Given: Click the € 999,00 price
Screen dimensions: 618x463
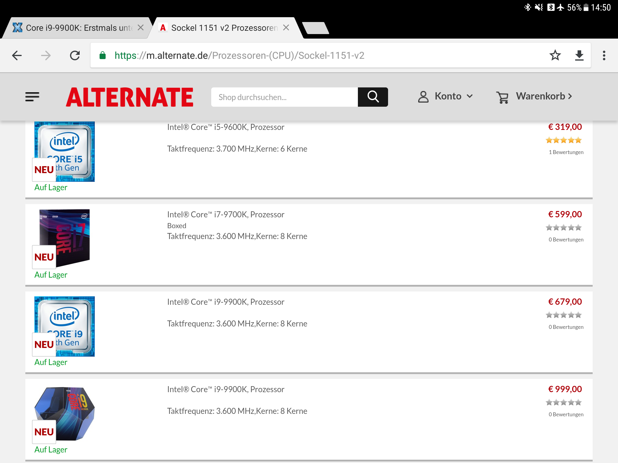Looking at the screenshot, I should [565, 389].
